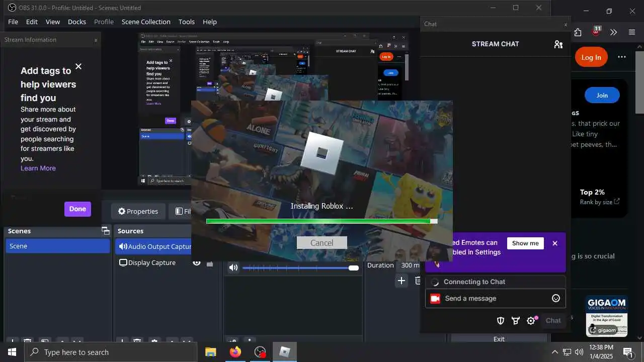Click Exit button in OBS controls
Image resolution: width=644 pixels, height=362 pixels.
[499, 339]
